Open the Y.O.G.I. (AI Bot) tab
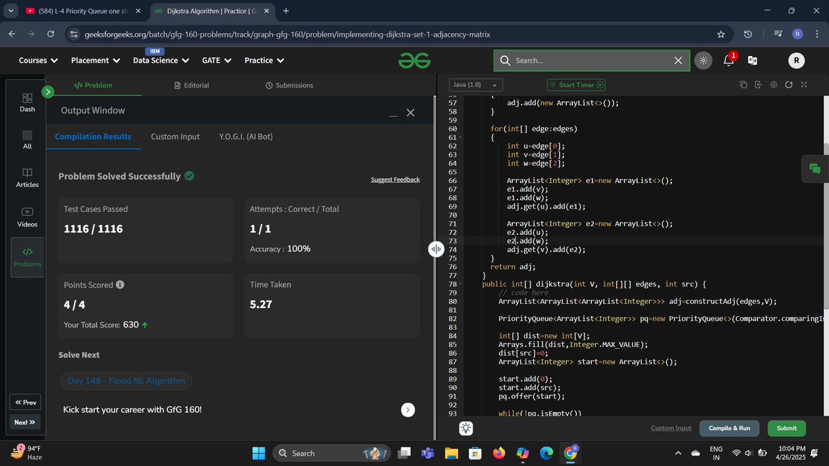This screenshot has width=829, height=466. (x=246, y=137)
